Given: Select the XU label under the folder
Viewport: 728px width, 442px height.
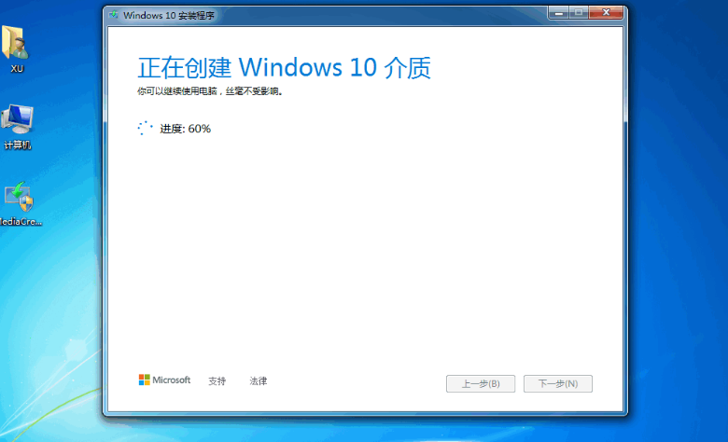Looking at the screenshot, I should click(17, 68).
